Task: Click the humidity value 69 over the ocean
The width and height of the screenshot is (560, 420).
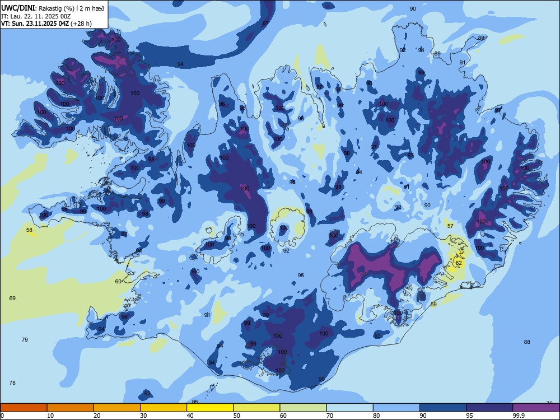Action: [12, 298]
